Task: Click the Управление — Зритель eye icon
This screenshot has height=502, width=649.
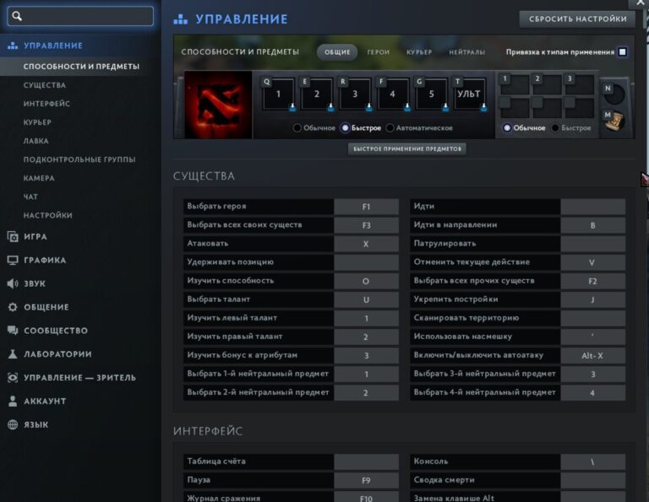Action: click(x=13, y=378)
